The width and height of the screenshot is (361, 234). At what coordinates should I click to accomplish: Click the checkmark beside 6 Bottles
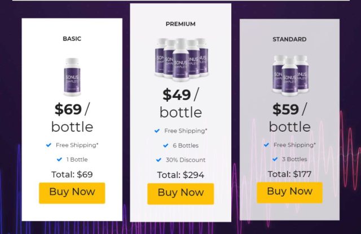click(166, 145)
